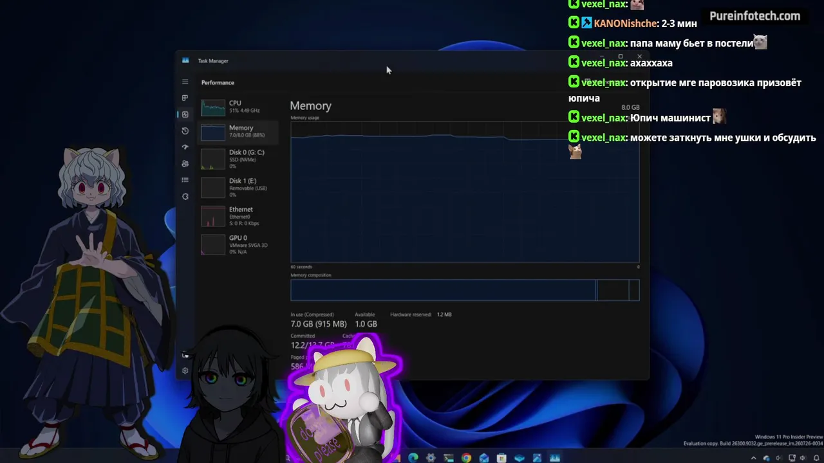Open the Services page icon
824x463 pixels.
[185, 197]
